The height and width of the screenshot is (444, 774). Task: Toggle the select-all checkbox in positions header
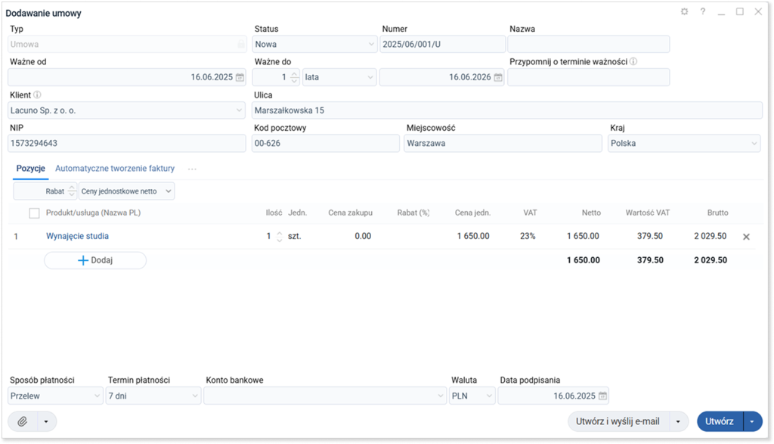coord(34,213)
